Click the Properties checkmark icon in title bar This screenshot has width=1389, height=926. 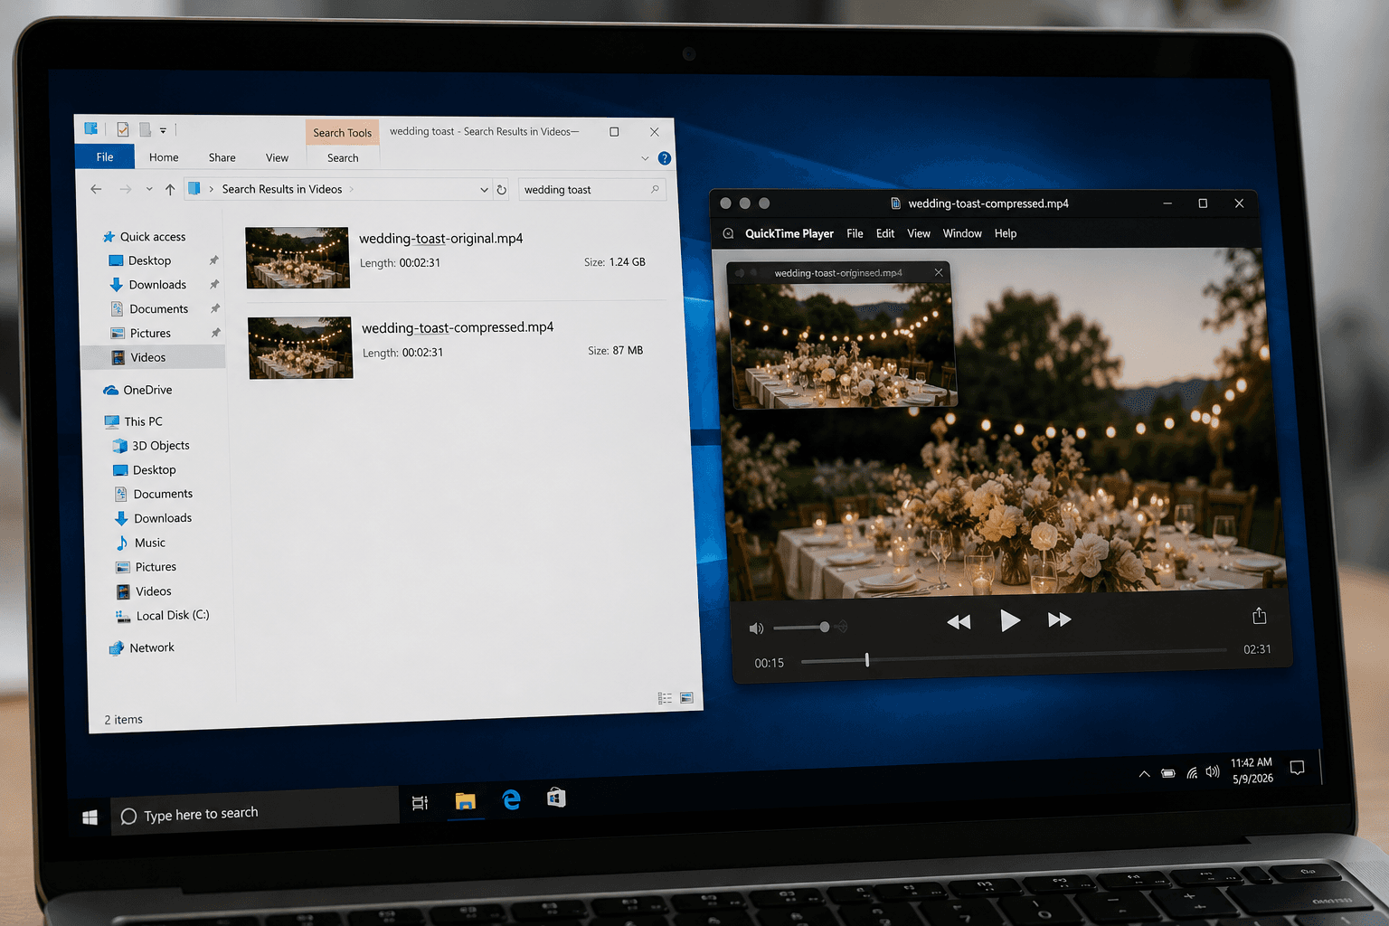click(123, 129)
